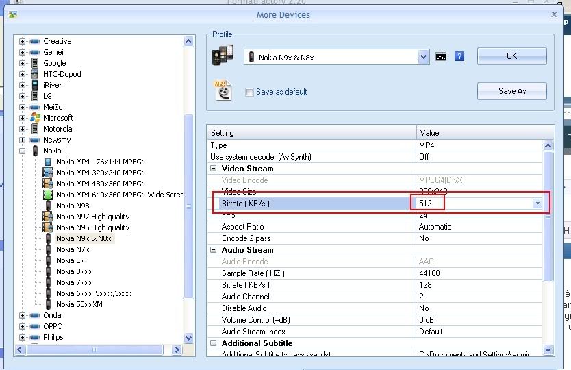The width and height of the screenshot is (571, 370).
Task: Click the Creative device icon
Action: click(35, 41)
